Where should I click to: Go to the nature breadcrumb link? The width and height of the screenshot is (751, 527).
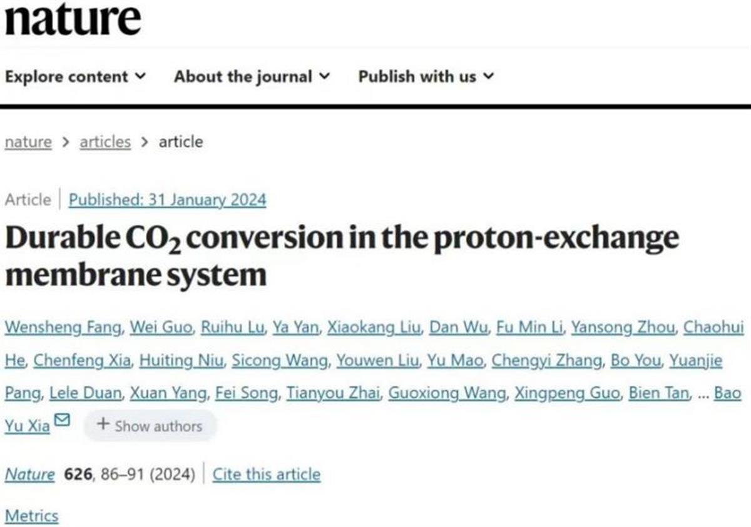click(28, 142)
